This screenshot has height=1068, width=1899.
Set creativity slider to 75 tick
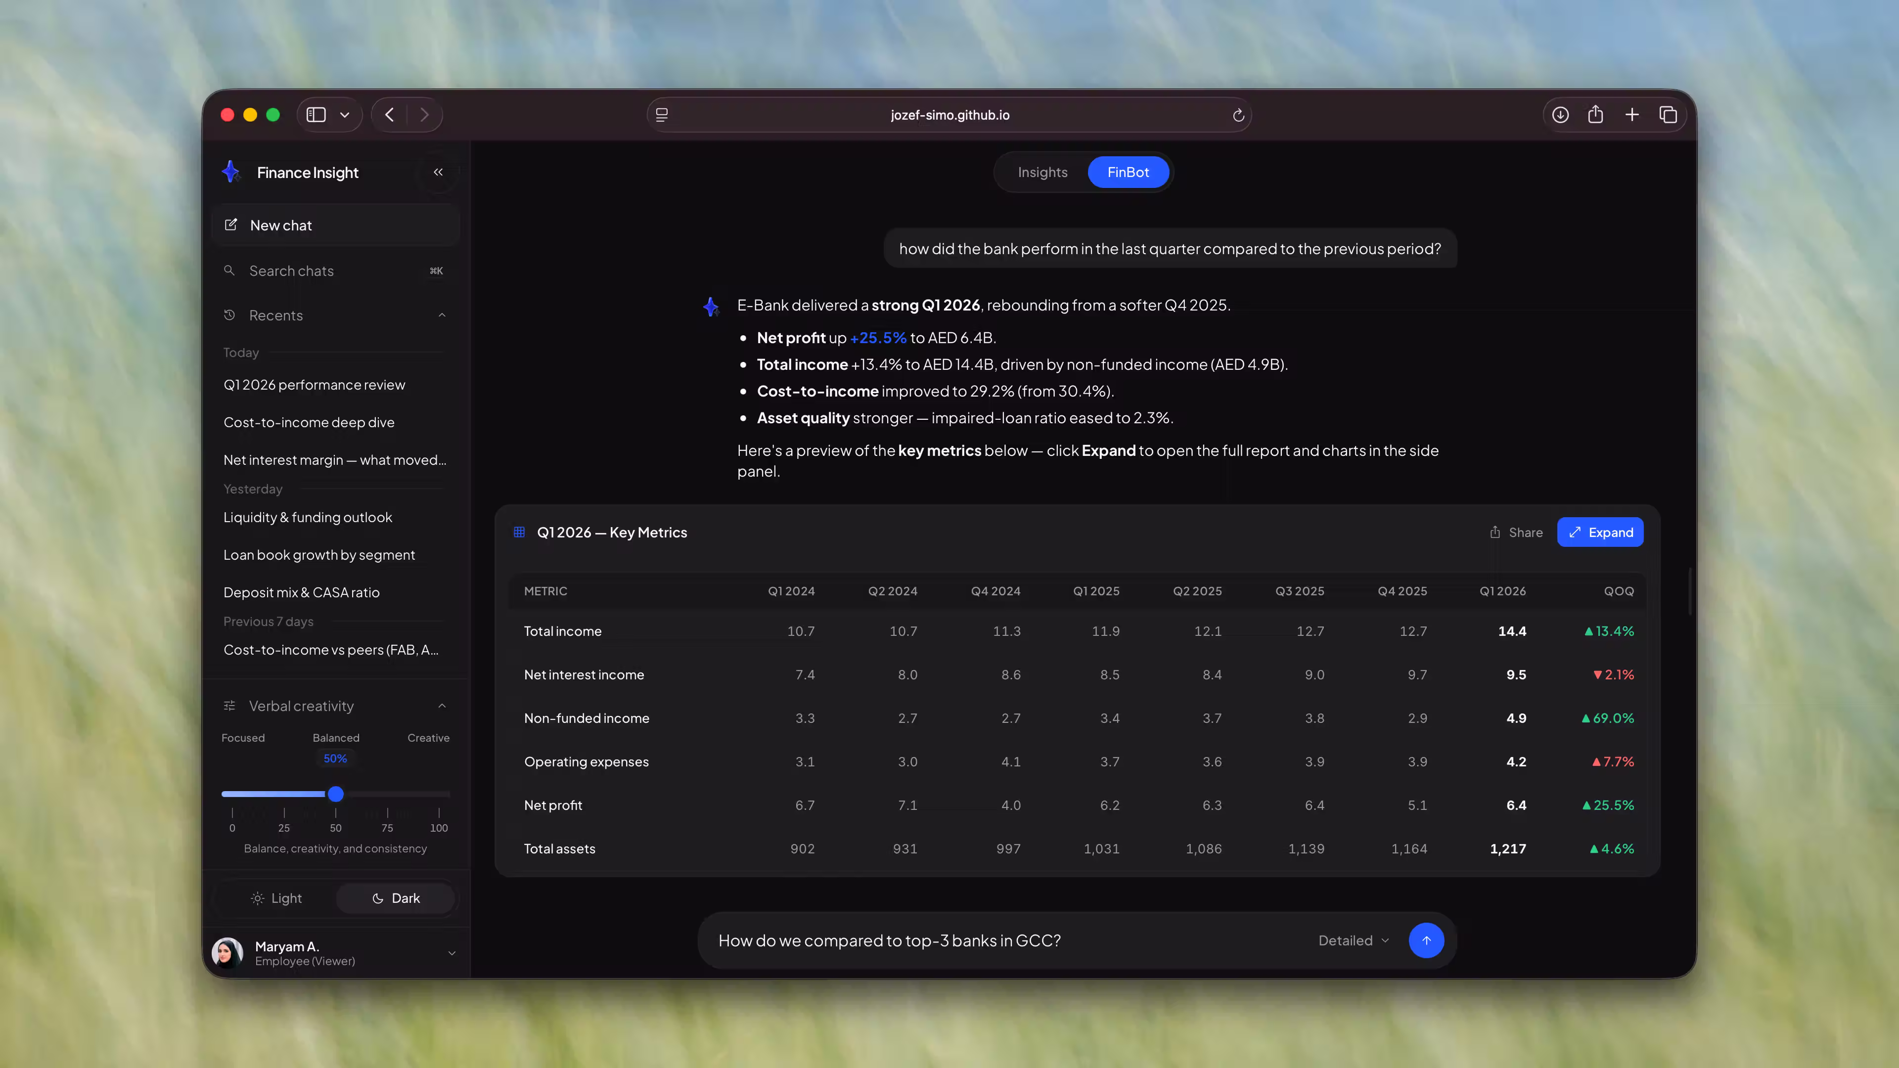[x=387, y=812]
